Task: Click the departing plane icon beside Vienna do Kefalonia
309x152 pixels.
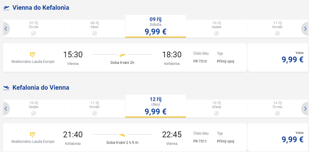Action: [x=6, y=8]
